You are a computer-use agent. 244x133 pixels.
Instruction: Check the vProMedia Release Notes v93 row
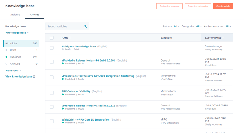click(x=51, y=107)
